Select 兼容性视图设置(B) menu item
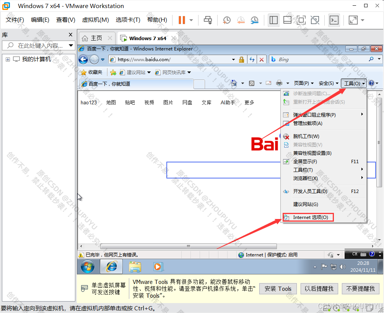Image resolution: width=384 pixels, height=313 pixels. coord(312,153)
